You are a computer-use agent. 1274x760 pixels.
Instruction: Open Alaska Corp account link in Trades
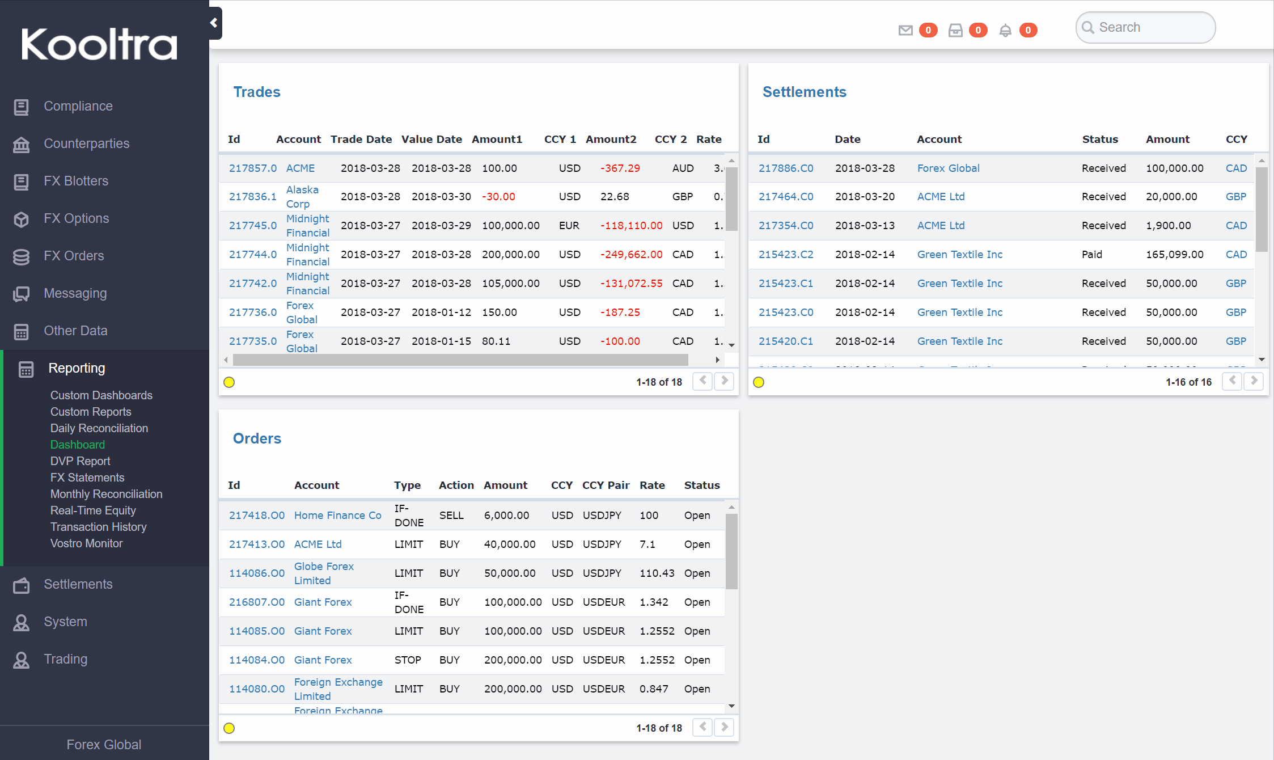tap(302, 197)
